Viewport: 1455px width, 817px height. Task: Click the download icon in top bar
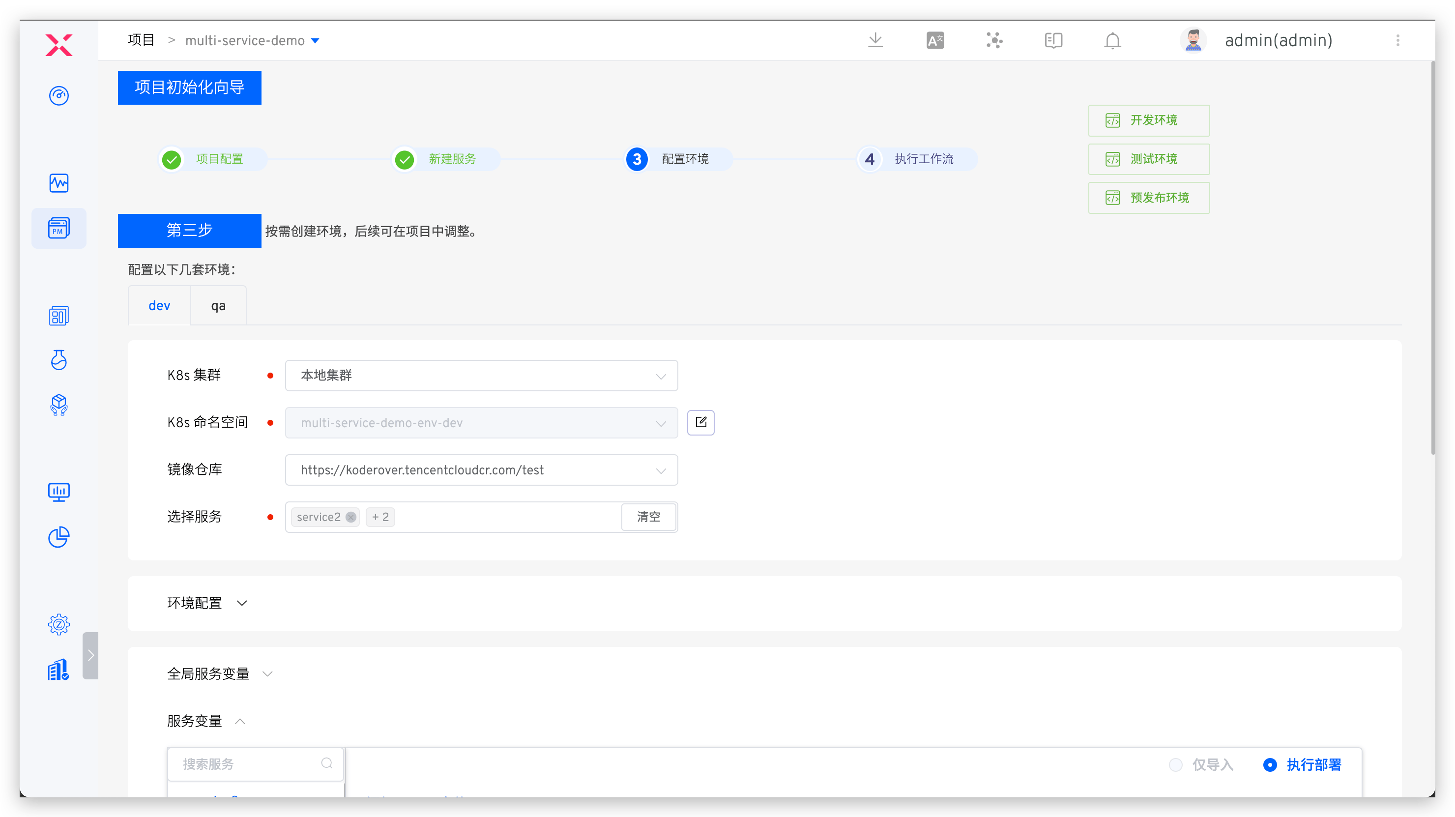pos(875,40)
